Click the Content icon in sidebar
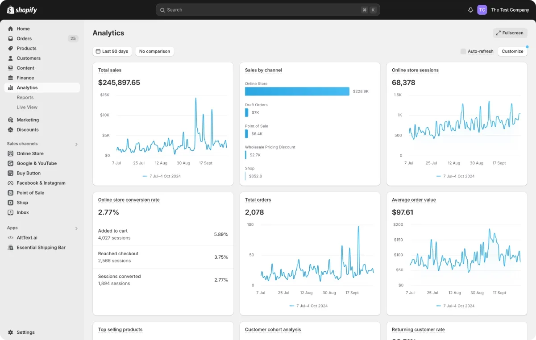The width and height of the screenshot is (536, 340). coord(11,68)
